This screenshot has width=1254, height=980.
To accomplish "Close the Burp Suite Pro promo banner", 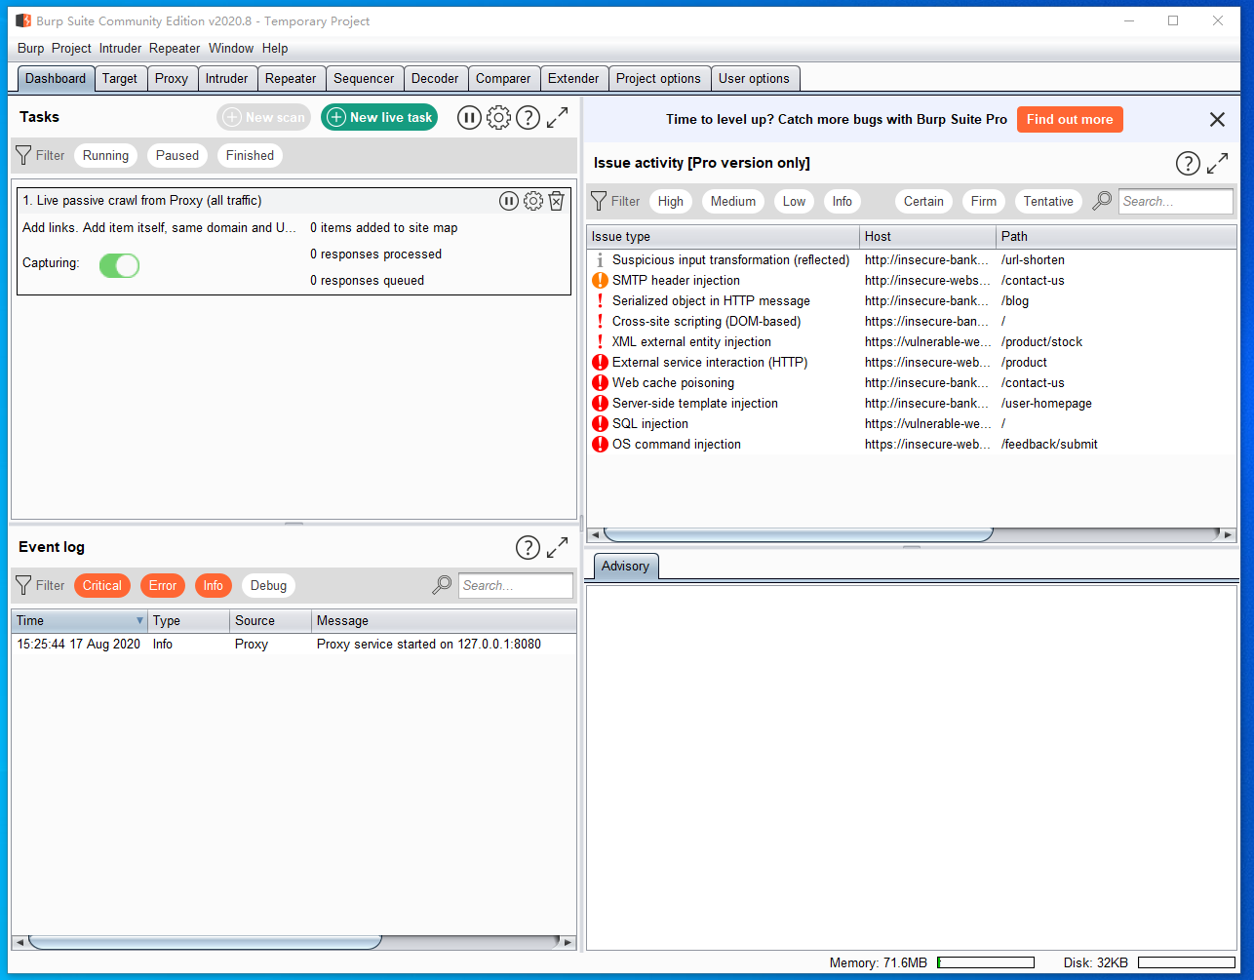I will pos(1217,119).
